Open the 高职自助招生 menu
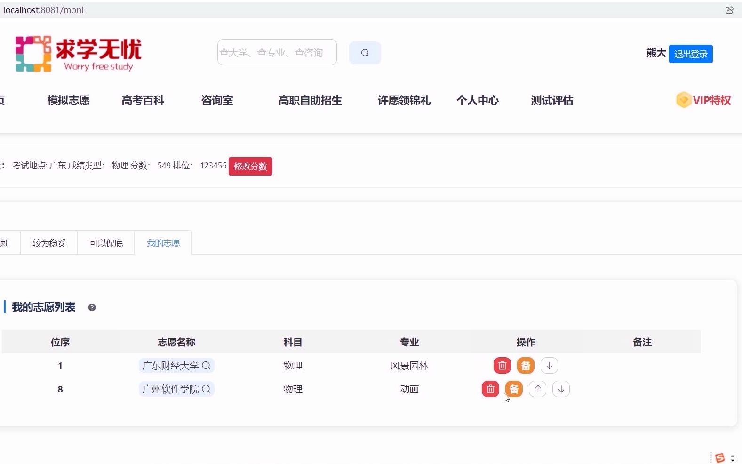The image size is (742, 464). pyautogui.click(x=310, y=100)
